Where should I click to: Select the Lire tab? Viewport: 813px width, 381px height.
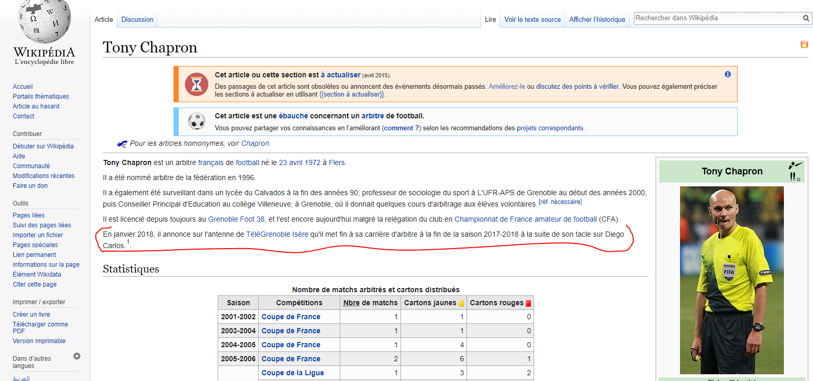pyautogui.click(x=490, y=19)
